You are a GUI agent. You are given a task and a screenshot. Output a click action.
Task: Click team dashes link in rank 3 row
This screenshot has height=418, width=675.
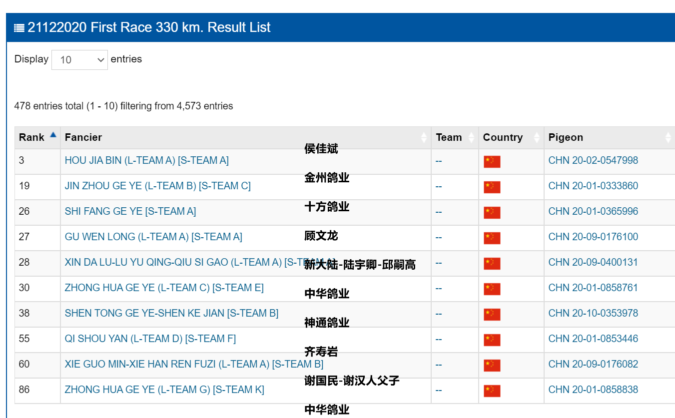439,161
